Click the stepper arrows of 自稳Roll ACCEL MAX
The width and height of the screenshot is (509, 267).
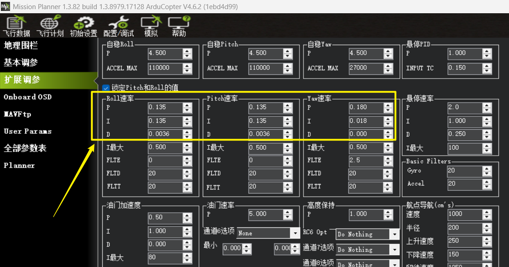pyautogui.click(x=187, y=68)
